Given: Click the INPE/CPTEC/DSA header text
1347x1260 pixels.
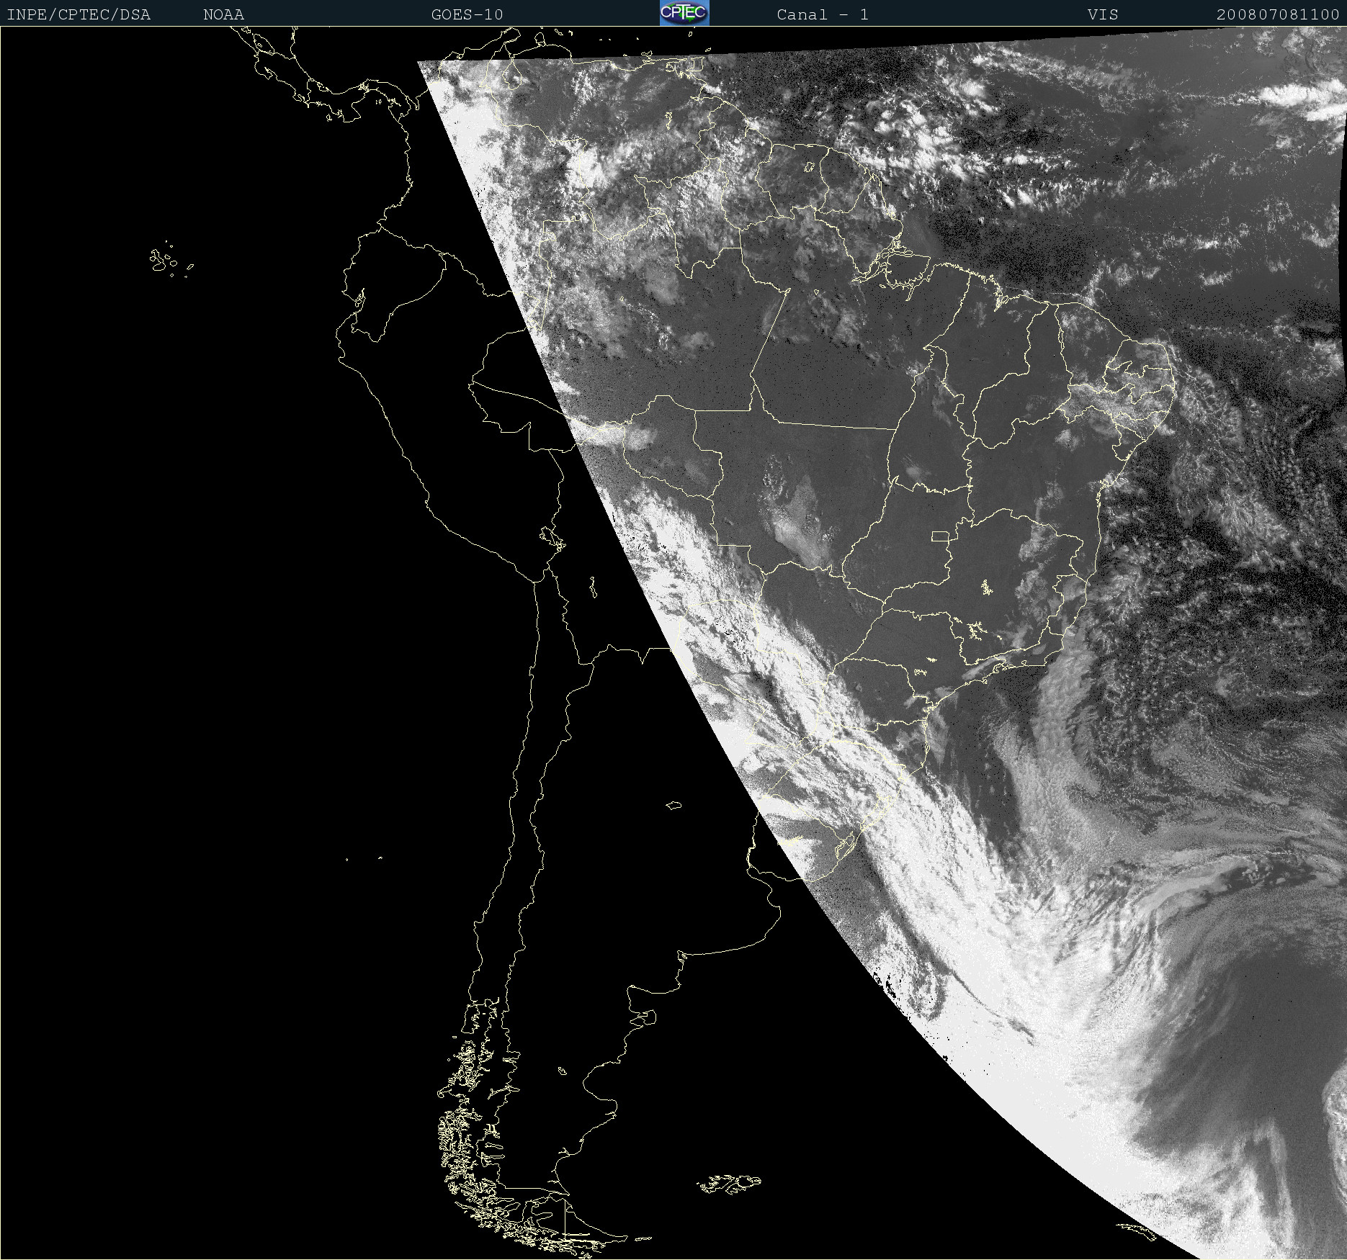Looking at the screenshot, I should click(x=79, y=15).
